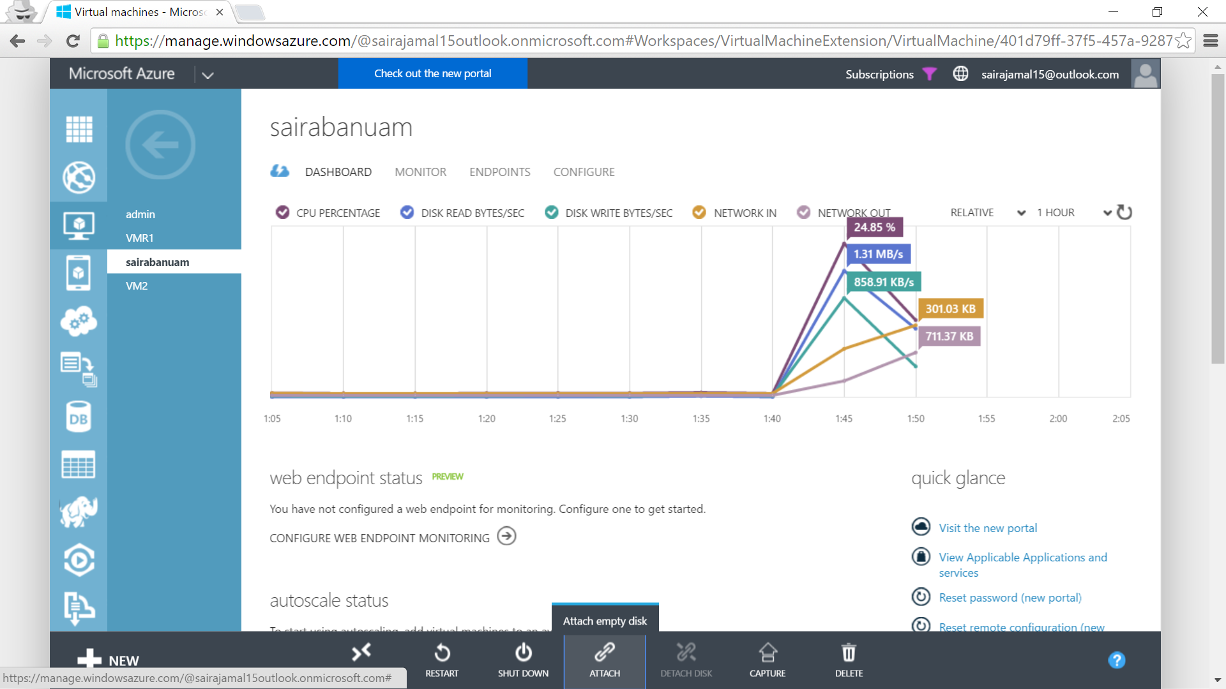1226x689 pixels.
Task: Toggle the CPU Percentage metric
Action: pyautogui.click(x=282, y=212)
